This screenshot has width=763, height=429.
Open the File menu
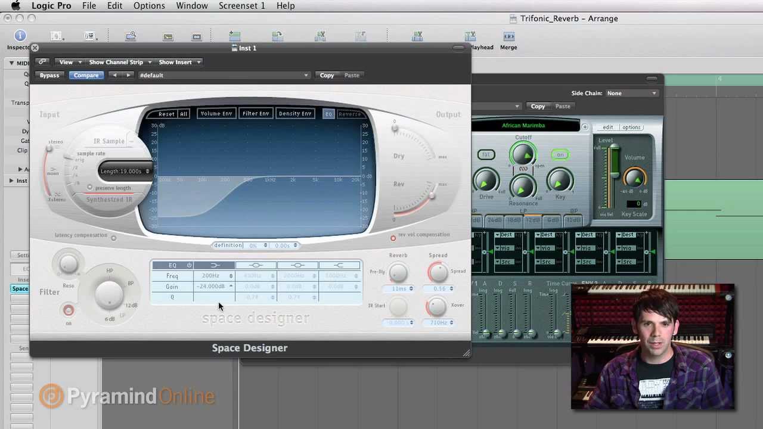coord(89,5)
